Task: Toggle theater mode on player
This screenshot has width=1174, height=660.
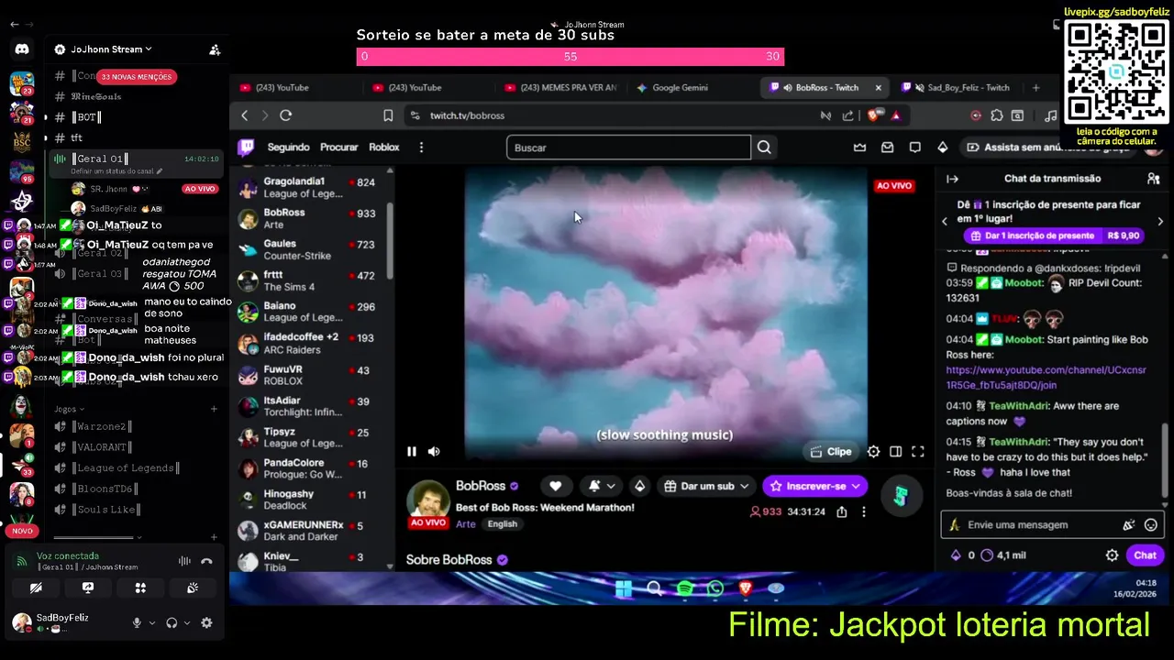Action: 895,451
